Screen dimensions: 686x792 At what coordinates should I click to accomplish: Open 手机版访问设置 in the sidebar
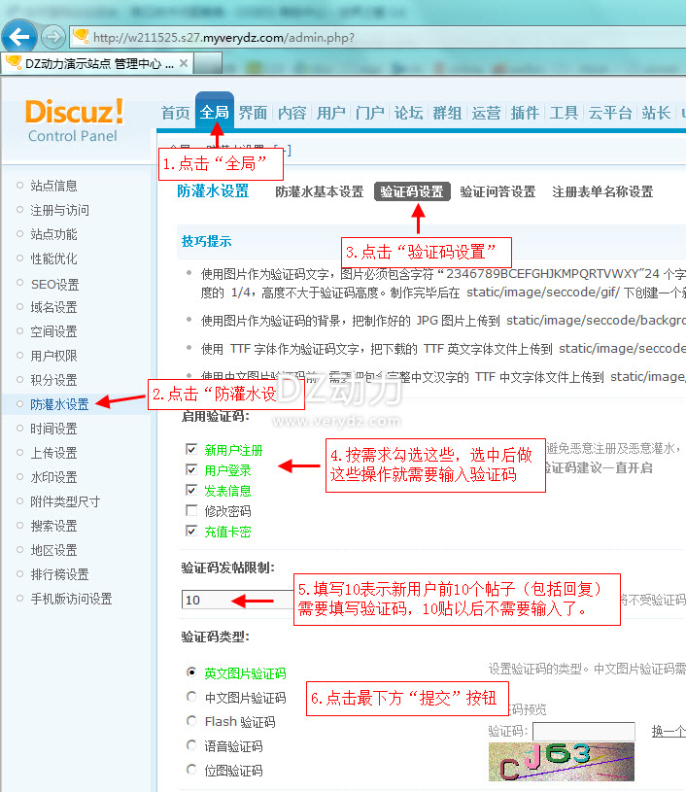tap(71, 599)
